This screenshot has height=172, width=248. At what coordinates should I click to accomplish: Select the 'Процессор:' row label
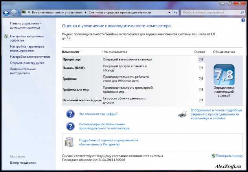click(72, 59)
